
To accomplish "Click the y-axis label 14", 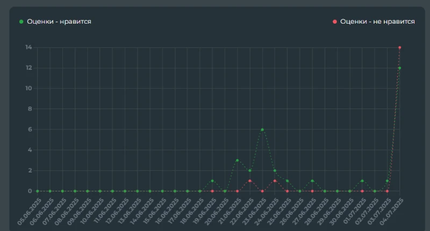I will click(x=29, y=47).
